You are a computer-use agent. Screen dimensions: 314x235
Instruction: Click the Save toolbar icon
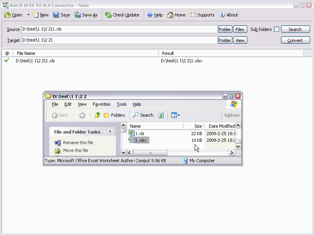[62, 15]
